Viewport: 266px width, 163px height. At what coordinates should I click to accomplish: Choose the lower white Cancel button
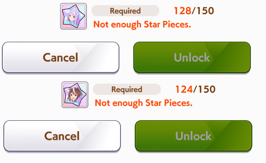click(62, 136)
